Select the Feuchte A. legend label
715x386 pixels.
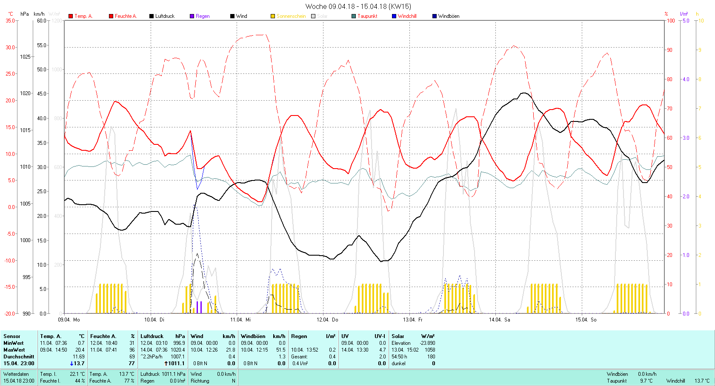click(x=126, y=16)
